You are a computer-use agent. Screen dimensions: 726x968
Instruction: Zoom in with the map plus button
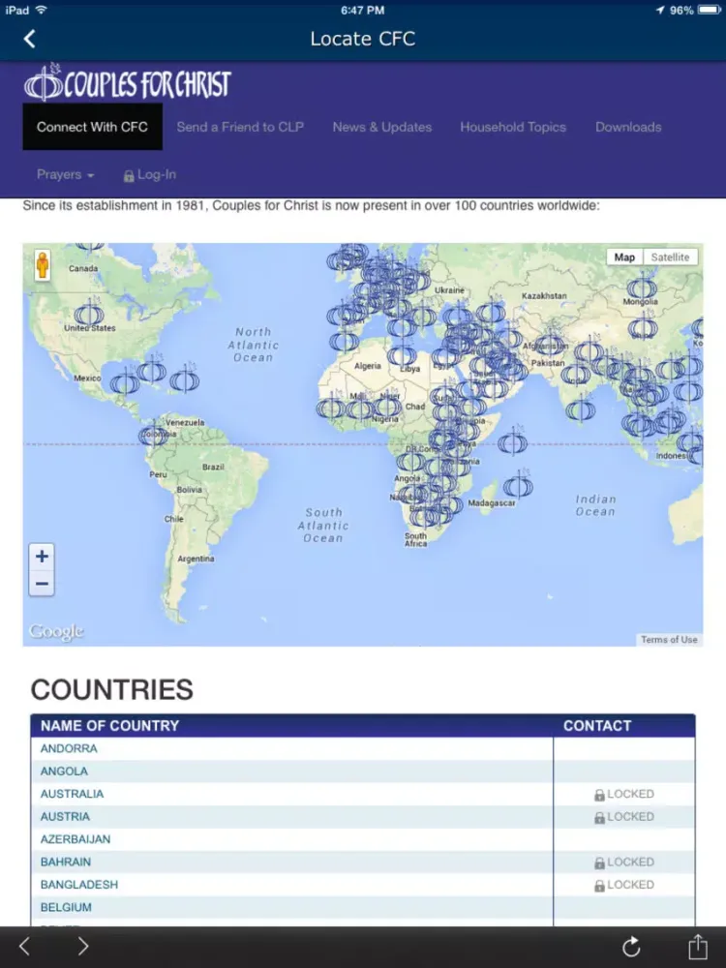[42, 557]
